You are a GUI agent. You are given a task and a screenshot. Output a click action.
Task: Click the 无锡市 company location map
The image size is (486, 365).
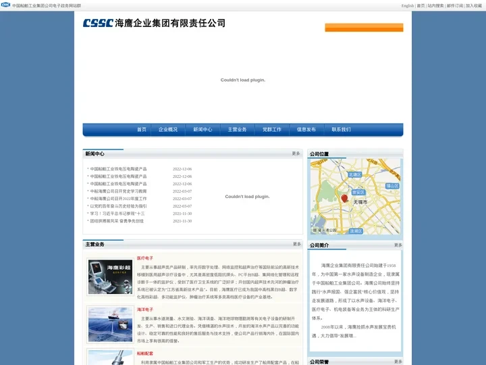(355, 197)
